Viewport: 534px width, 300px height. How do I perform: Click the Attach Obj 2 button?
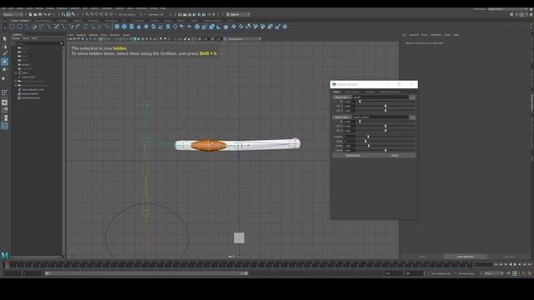pos(341,117)
